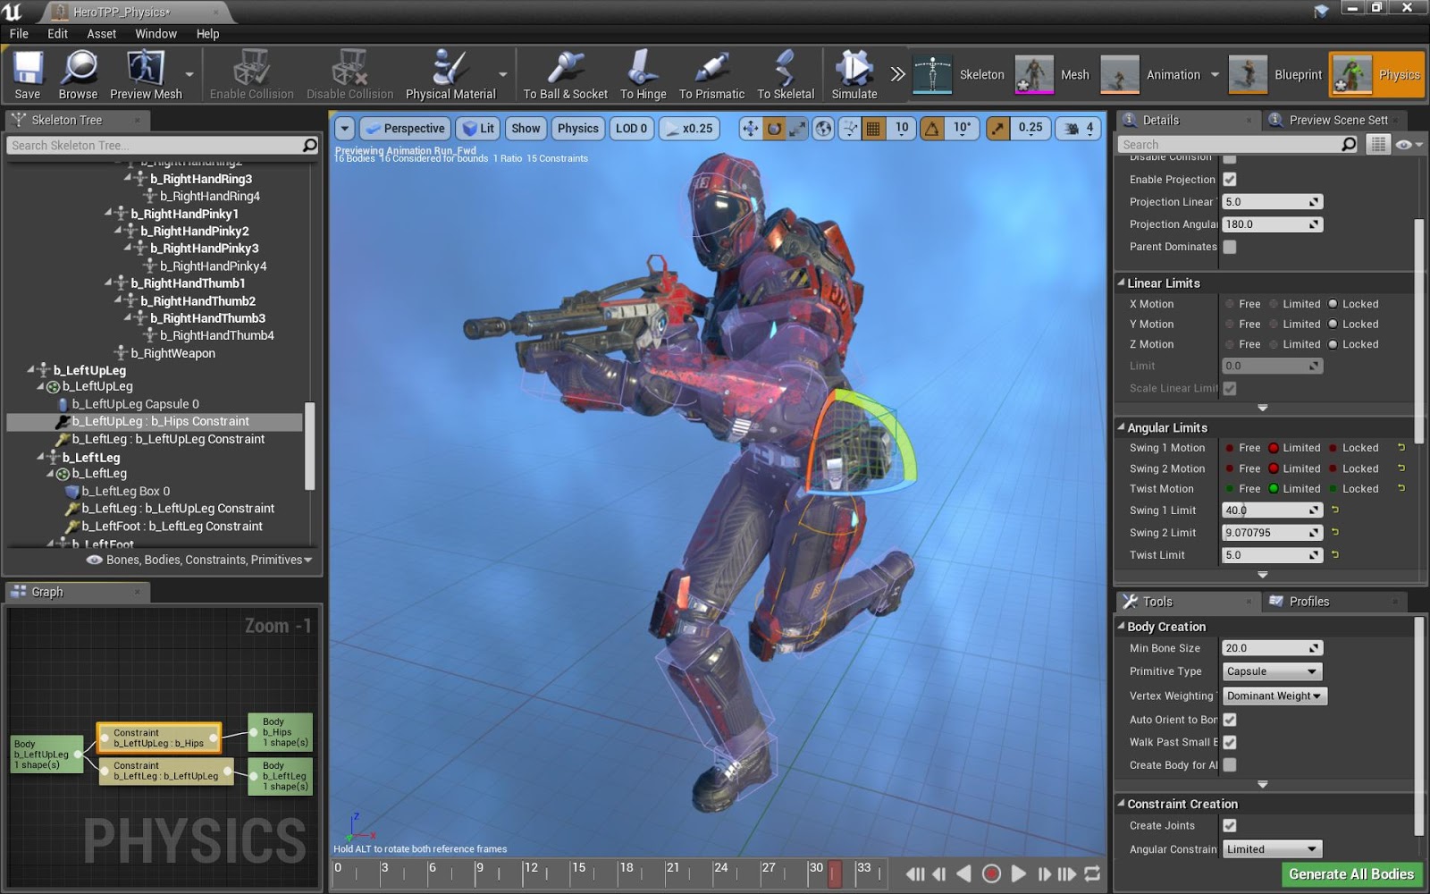
Task: Click the Physical Material toolbar icon
Action: 450,75
